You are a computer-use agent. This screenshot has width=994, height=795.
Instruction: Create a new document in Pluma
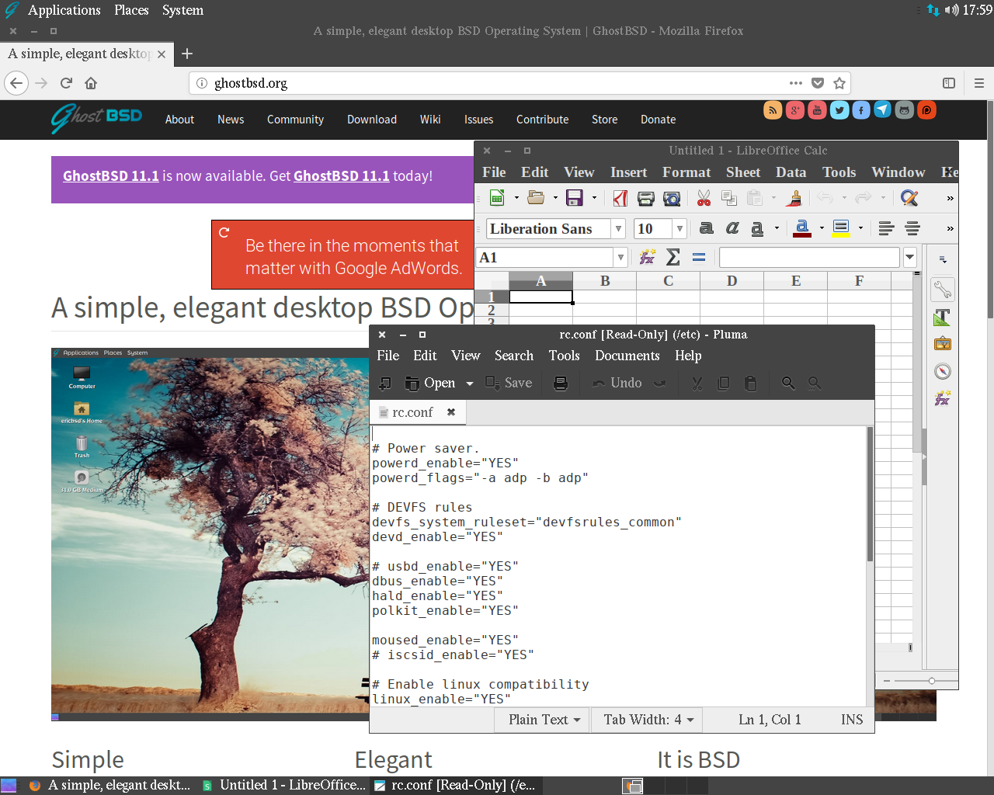[384, 383]
